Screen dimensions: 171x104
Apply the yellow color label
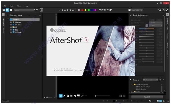[85, 10]
